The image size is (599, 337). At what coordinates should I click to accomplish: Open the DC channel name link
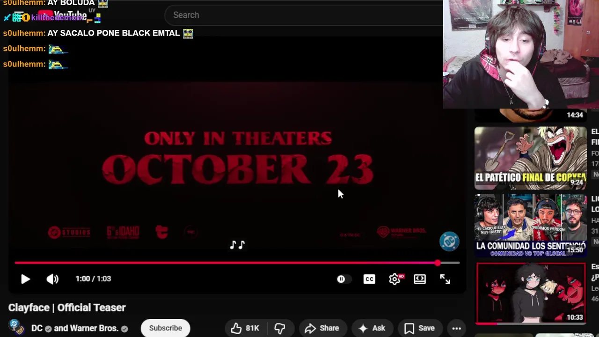click(37, 328)
